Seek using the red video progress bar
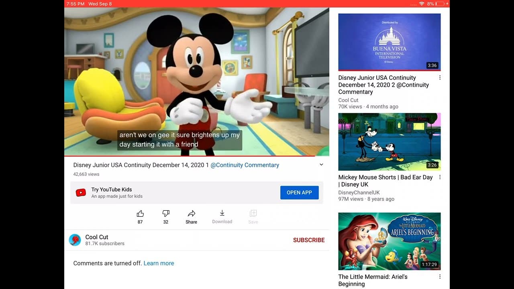Screen dimensions: 514x289 tap(197, 156)
